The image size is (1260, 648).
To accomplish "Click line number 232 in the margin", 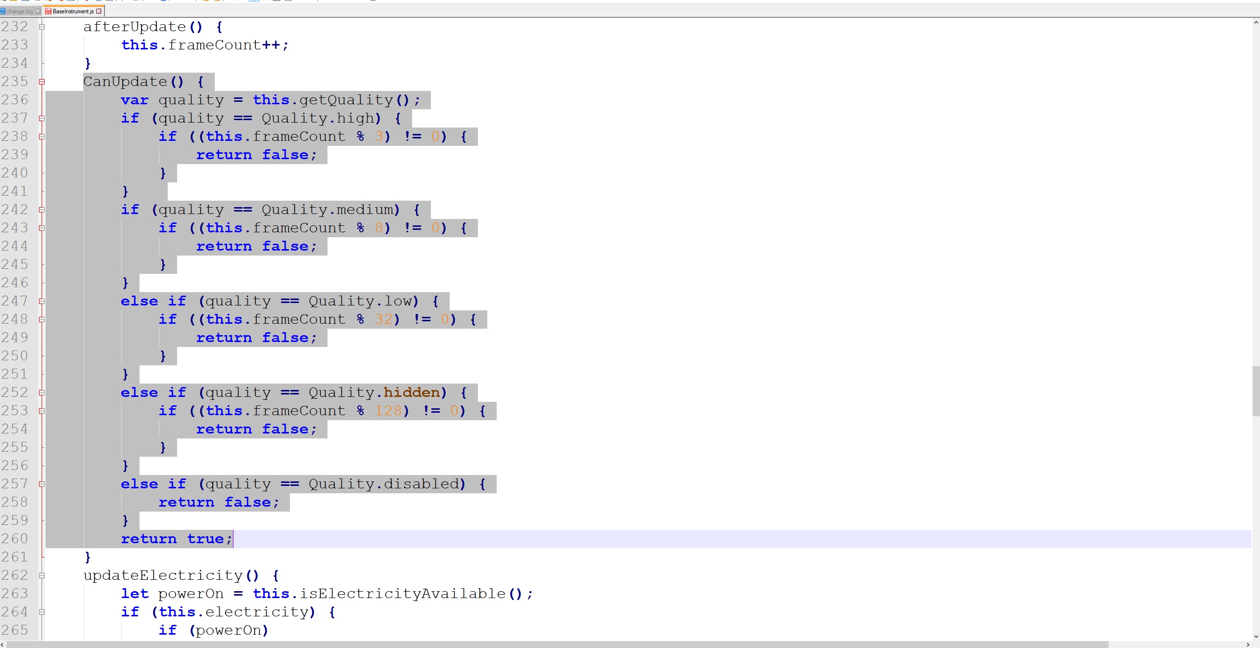I will [x=15, y=27].
